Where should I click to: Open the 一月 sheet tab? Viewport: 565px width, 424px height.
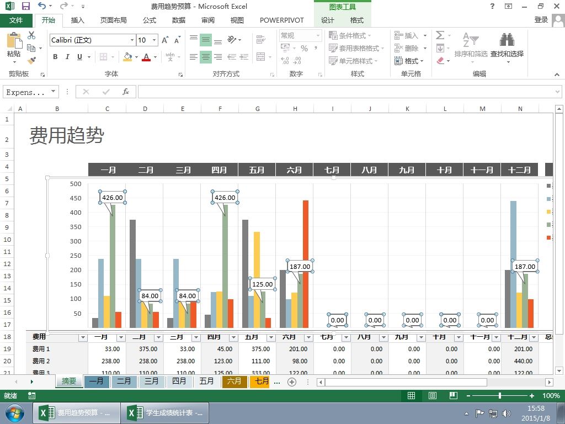[x=96, y=381]
